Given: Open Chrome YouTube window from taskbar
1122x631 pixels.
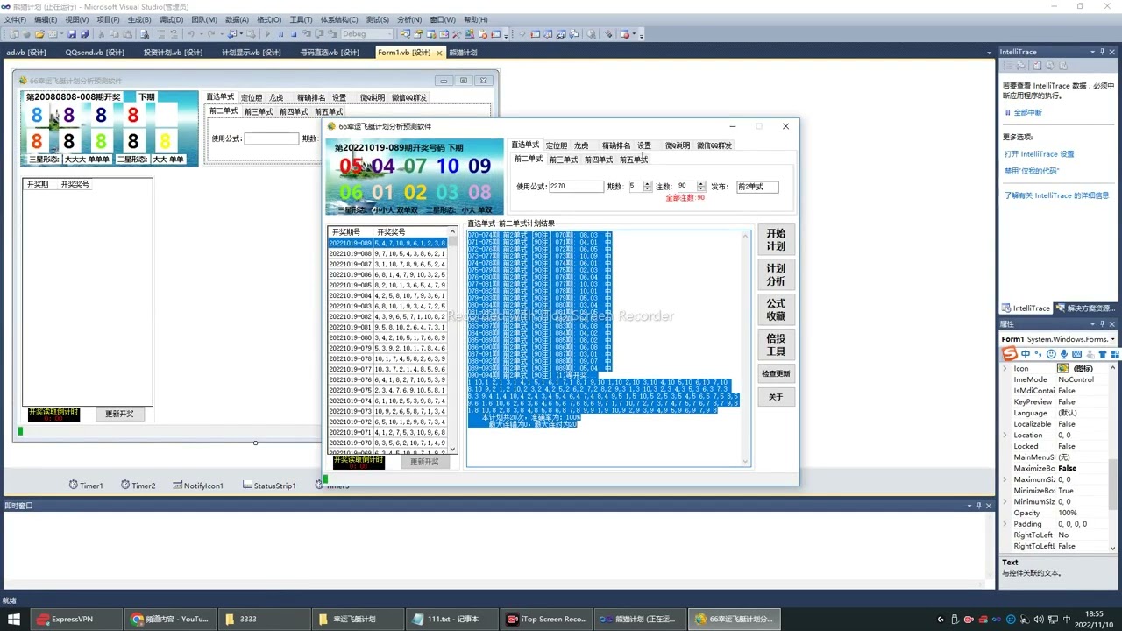Looking at the screenshot, I should point(169,619).
